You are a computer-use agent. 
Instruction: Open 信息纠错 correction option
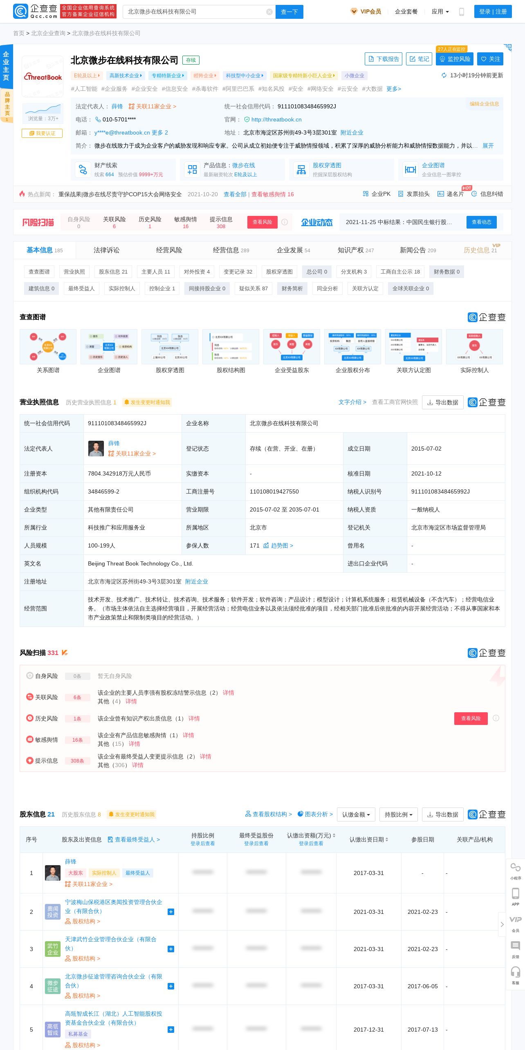point(487,194)
